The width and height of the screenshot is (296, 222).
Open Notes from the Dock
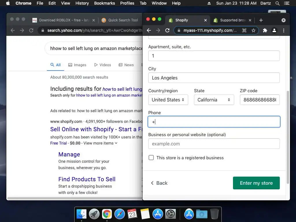coord(145,214)
